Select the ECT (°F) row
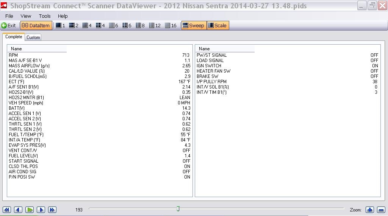 tap(100, 82)
